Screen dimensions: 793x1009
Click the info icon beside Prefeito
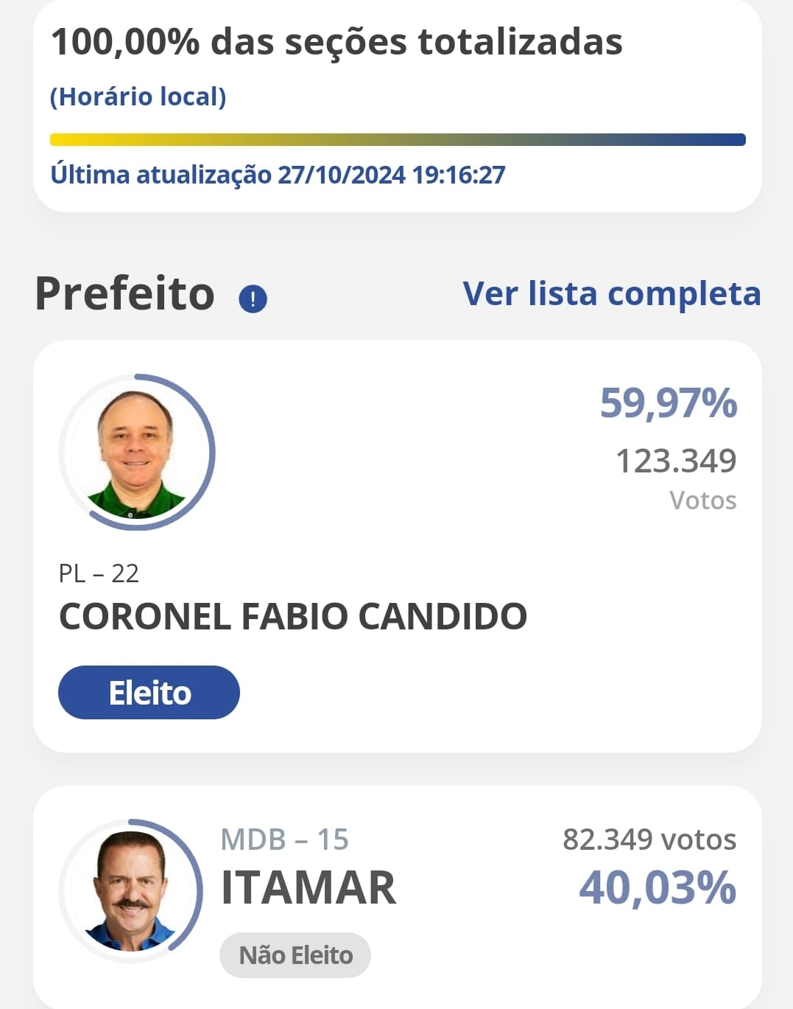253,298
